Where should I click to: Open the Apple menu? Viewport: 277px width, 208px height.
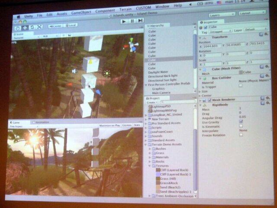pyautogui.click(x=19, y=17)
